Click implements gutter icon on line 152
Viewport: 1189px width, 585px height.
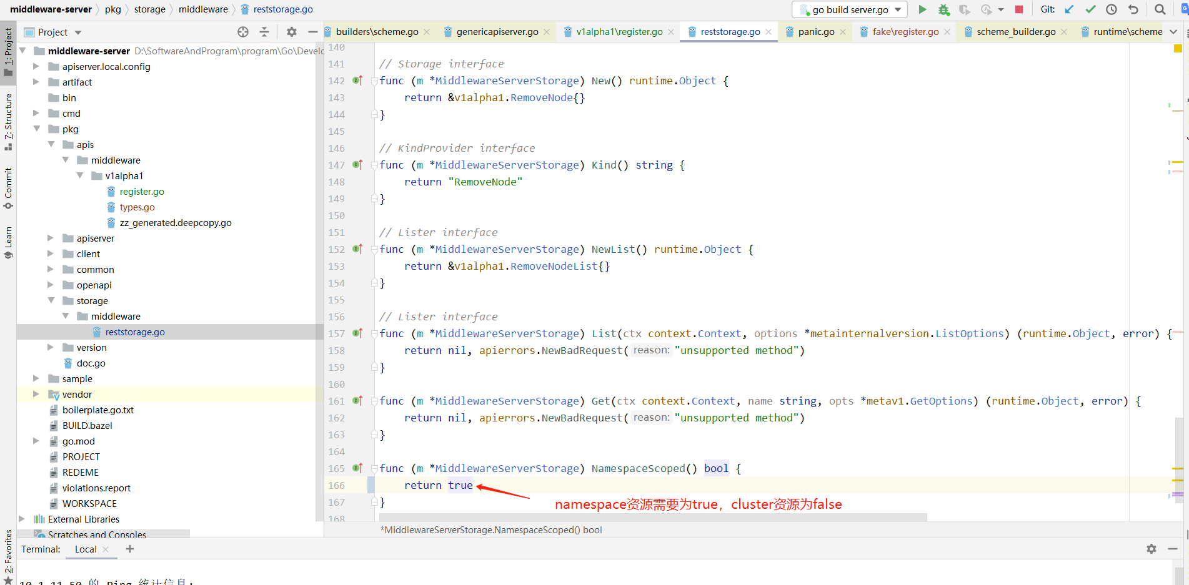click(357, 249)
